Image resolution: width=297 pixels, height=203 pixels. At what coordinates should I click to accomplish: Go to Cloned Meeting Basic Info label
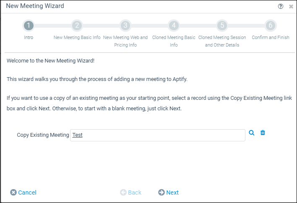point(174,41)
